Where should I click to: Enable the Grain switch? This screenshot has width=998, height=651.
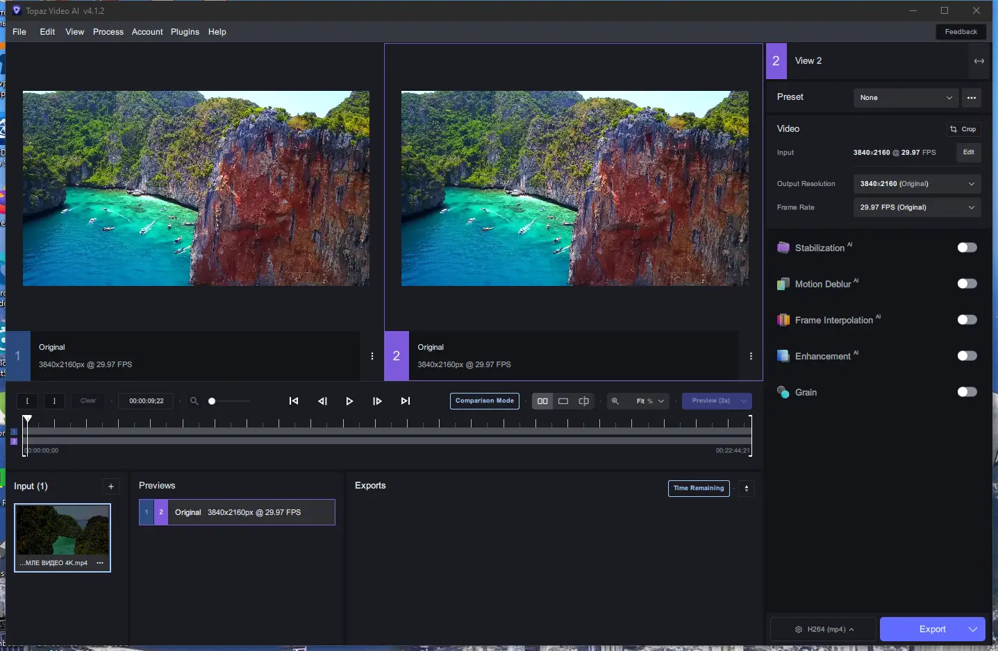967,392
